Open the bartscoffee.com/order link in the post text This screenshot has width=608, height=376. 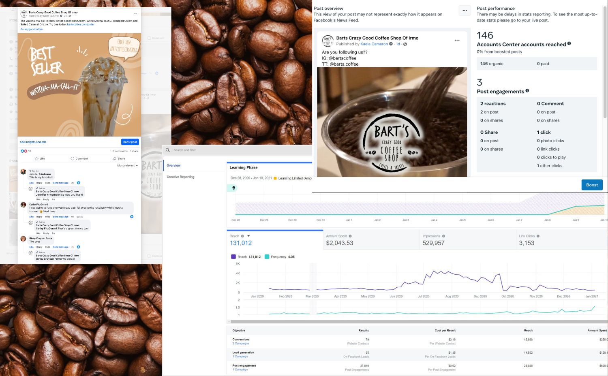[81, 24]
